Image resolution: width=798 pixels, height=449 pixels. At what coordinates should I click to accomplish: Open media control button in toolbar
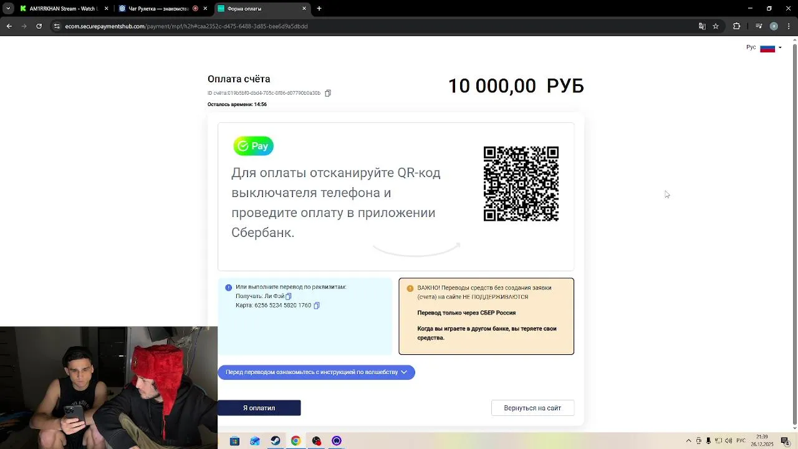click(x=759, y=26)
